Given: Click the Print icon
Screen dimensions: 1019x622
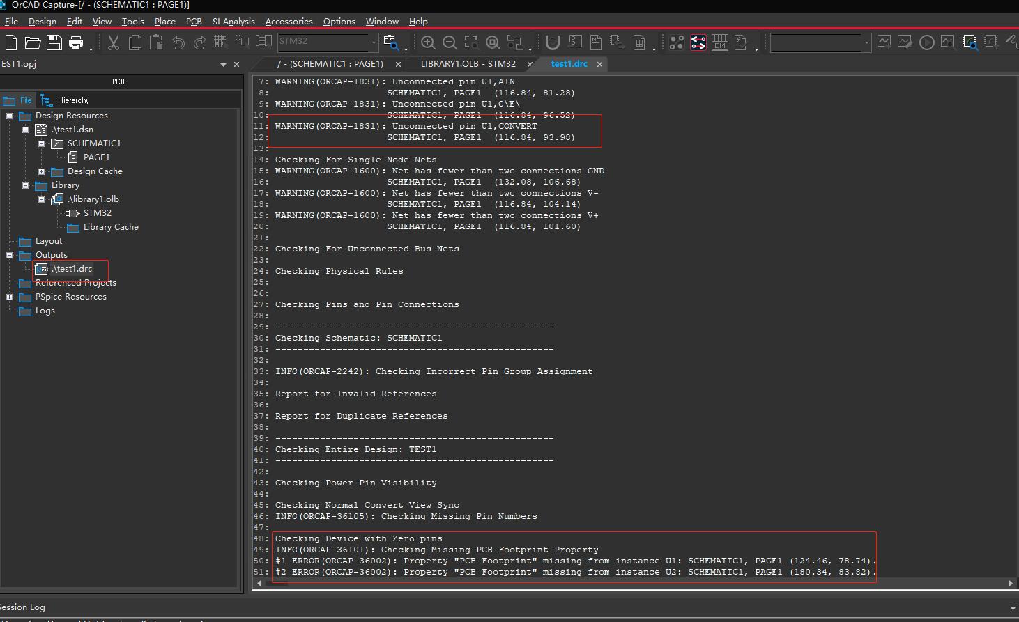Looking at the screenshot, I should 75,42.
